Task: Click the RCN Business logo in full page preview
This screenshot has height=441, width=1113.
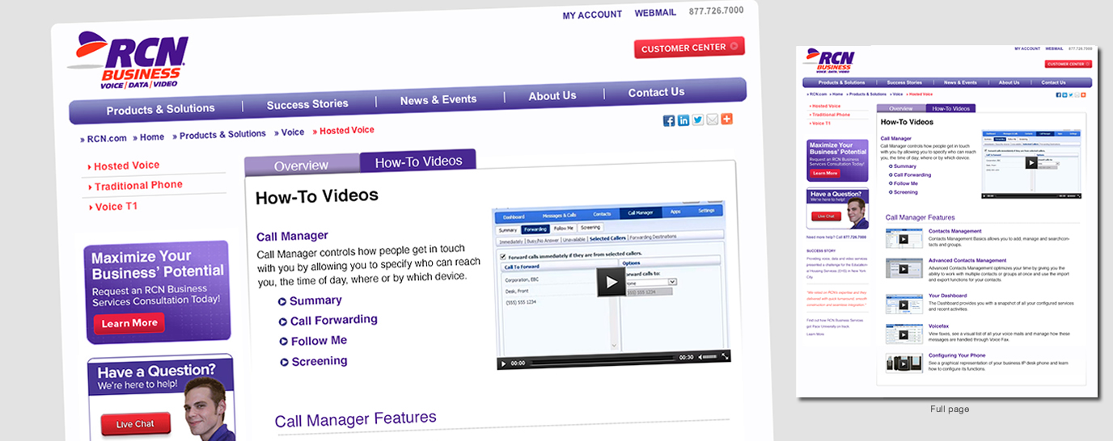Action: click(x=829, y=61)
